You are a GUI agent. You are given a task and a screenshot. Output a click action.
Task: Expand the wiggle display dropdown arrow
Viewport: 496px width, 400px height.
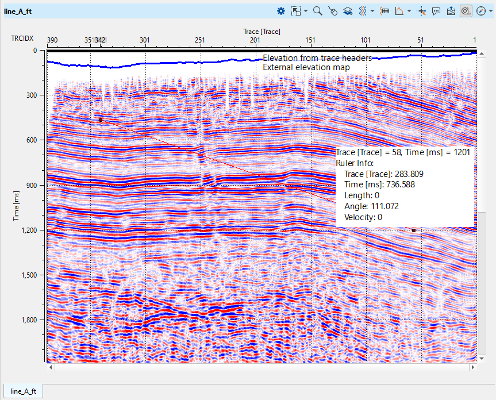(x=372, y=11)
